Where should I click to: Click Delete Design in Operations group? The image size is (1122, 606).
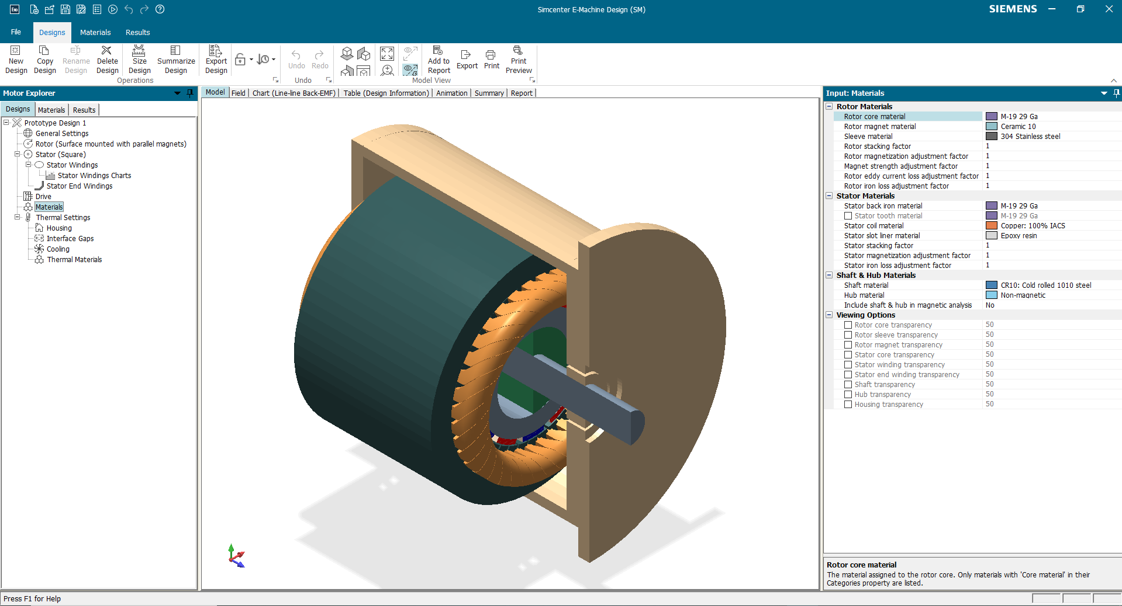[107, 60]
